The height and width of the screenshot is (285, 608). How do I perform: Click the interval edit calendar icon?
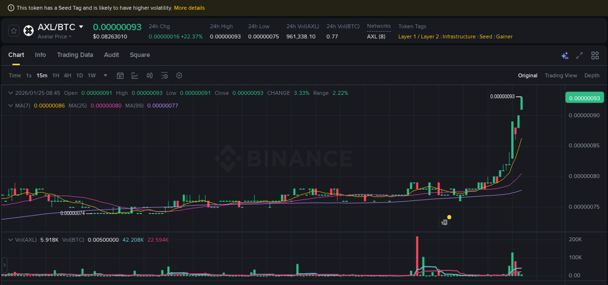click(x=120, y=75)
